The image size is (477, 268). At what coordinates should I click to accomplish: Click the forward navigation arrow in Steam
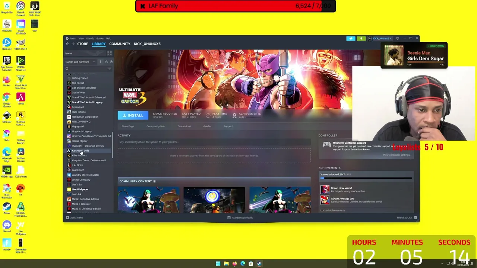(73, 44)
